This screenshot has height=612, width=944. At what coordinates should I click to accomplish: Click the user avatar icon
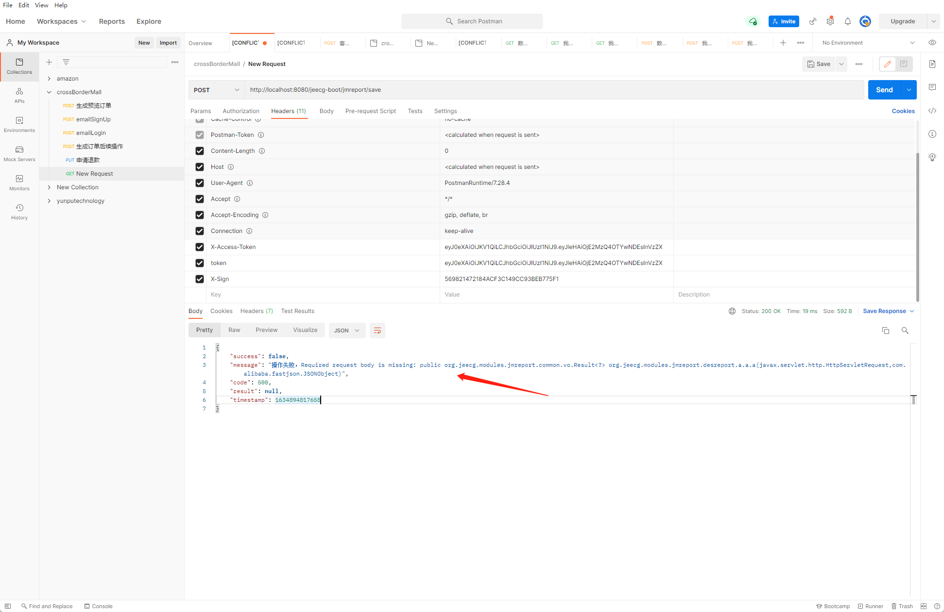click(x=865, y=21)
